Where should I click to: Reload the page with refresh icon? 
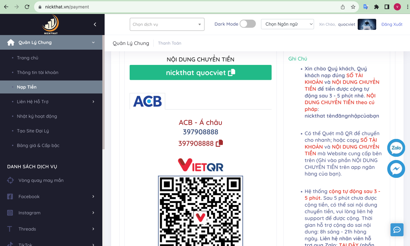[27, 7]
